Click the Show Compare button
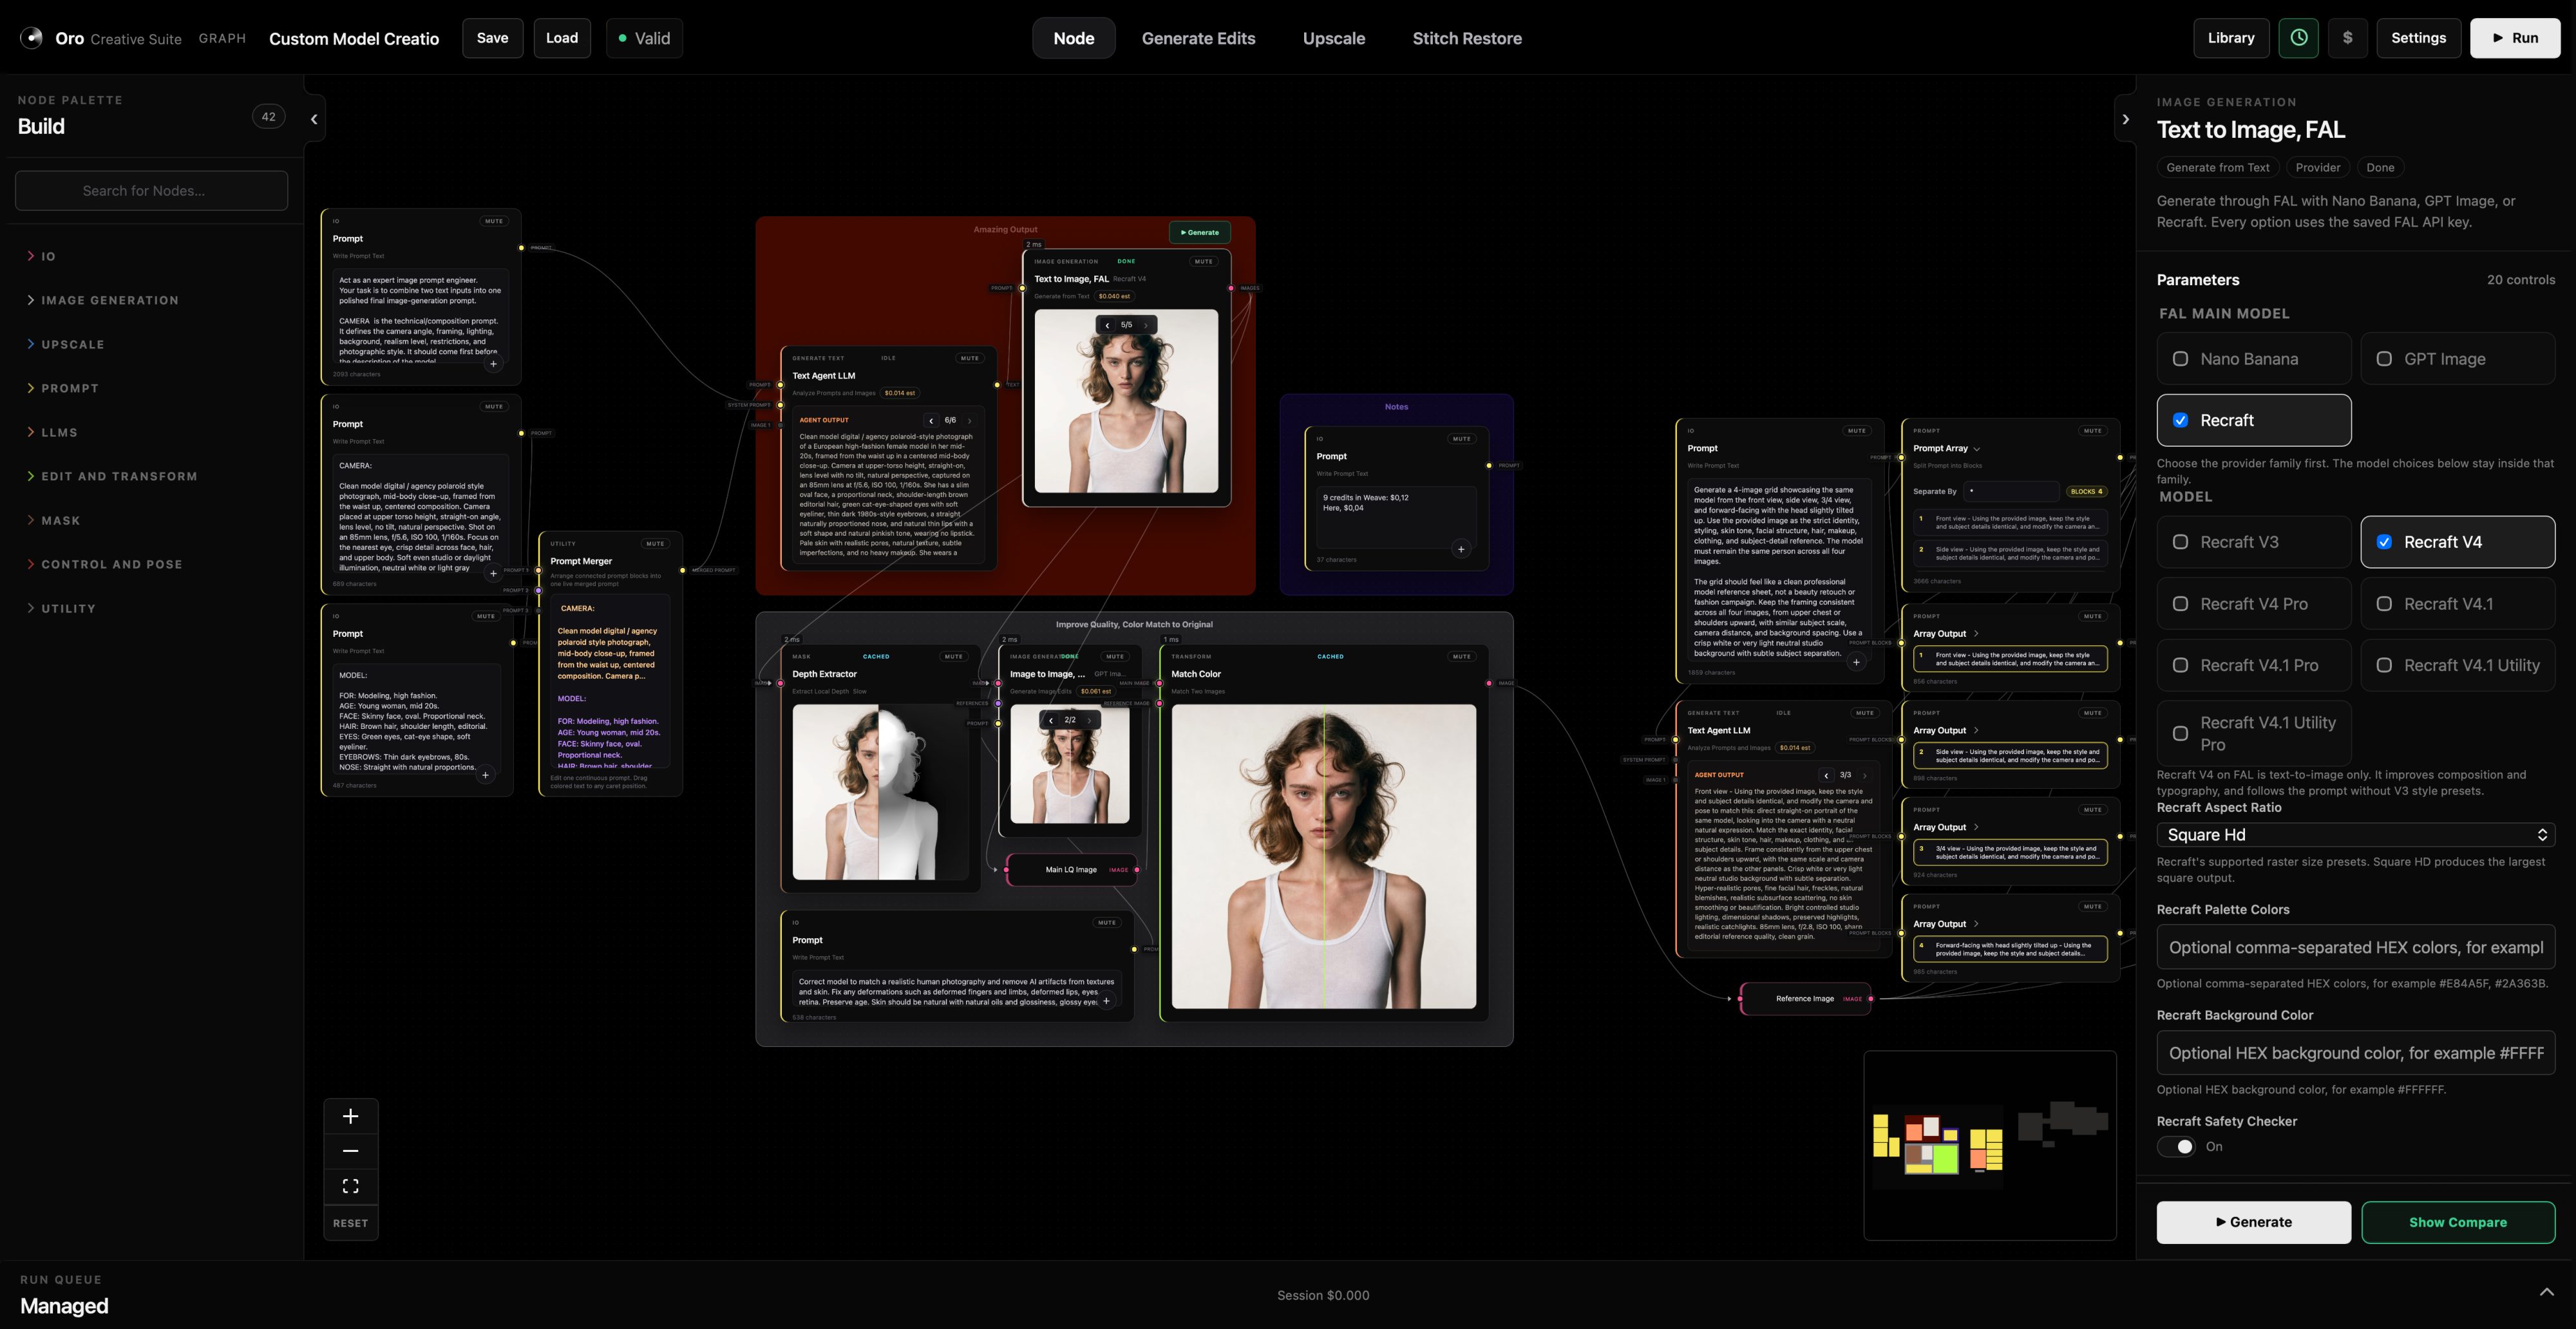The height and width of the screenshot is (1329, 2576). point(2457,1222)
